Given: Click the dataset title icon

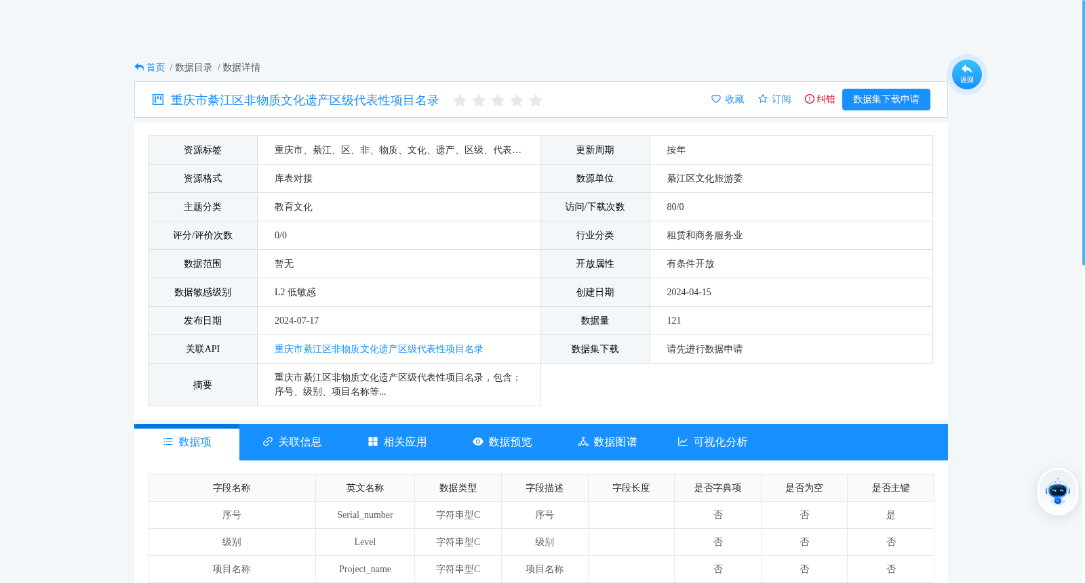Looking at the screenshot, I should 158,100.
